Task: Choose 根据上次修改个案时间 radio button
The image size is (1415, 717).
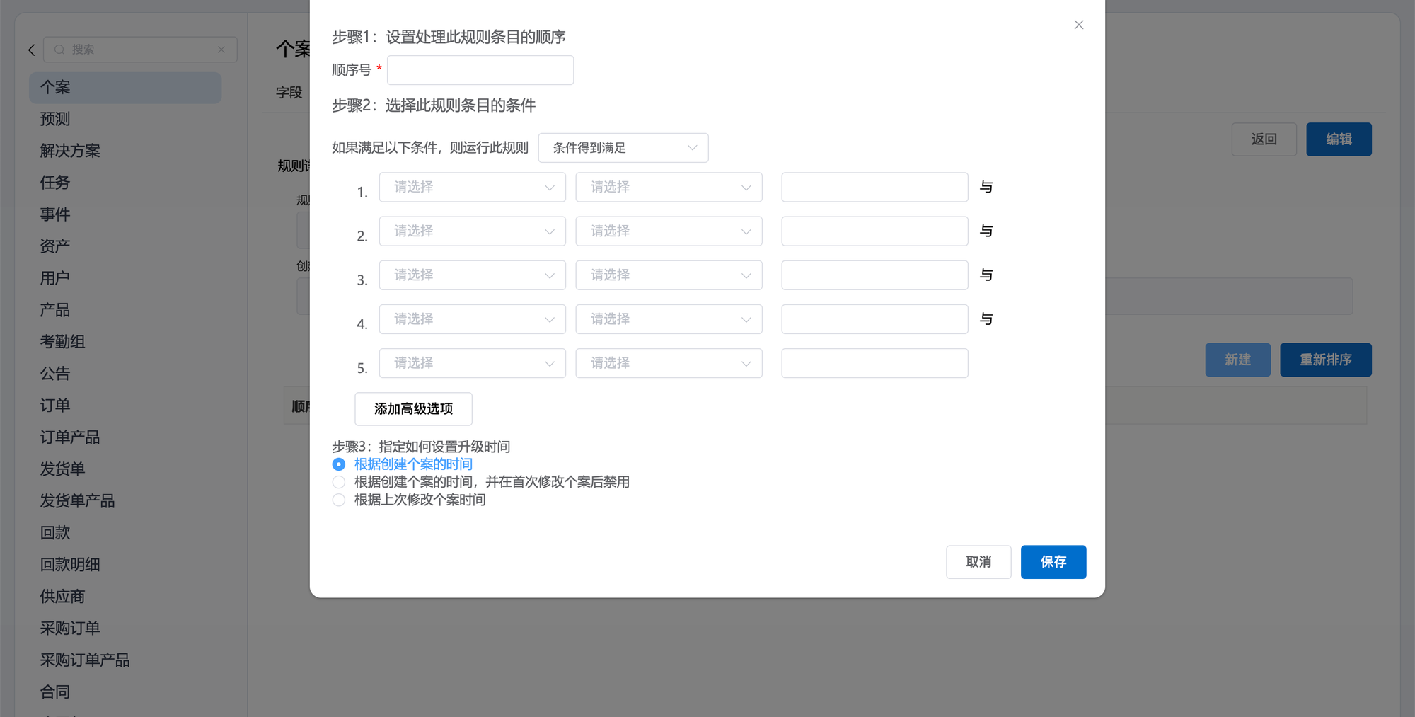Action: (x=339, y=500)
